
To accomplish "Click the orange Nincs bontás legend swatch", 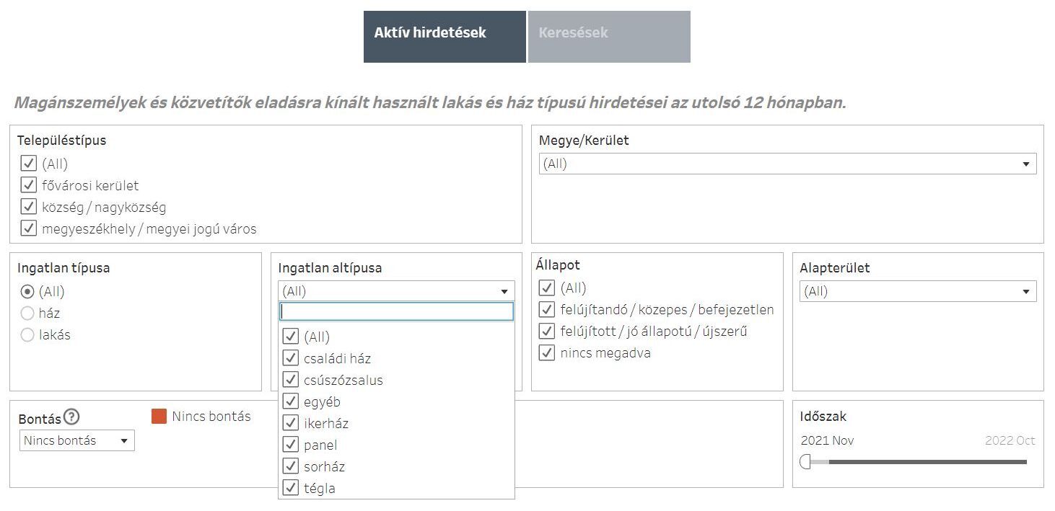I will (x=159, y=416).
